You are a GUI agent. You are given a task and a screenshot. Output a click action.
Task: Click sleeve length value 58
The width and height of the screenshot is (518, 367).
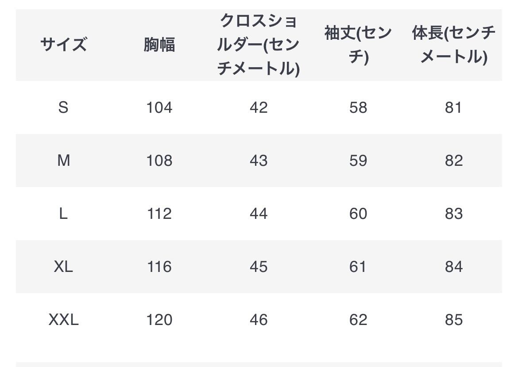point(358,107)
